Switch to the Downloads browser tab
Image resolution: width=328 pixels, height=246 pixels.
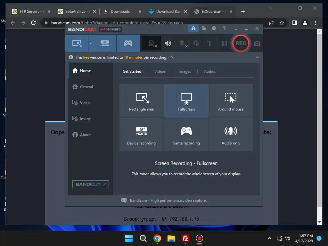122,12
